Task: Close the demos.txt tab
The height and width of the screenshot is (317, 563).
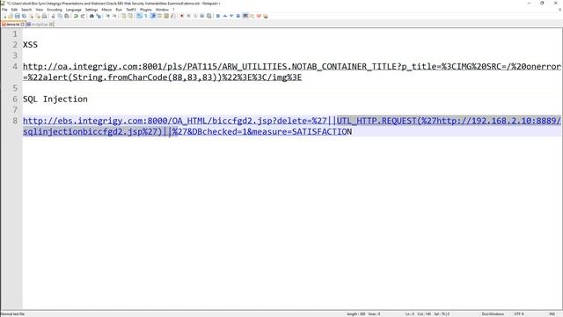Action: (23, 25)
